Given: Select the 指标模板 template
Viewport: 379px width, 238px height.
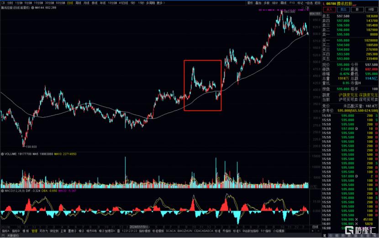Looking at the screenshot, I should pyautogui.click(x=145, y=231).
